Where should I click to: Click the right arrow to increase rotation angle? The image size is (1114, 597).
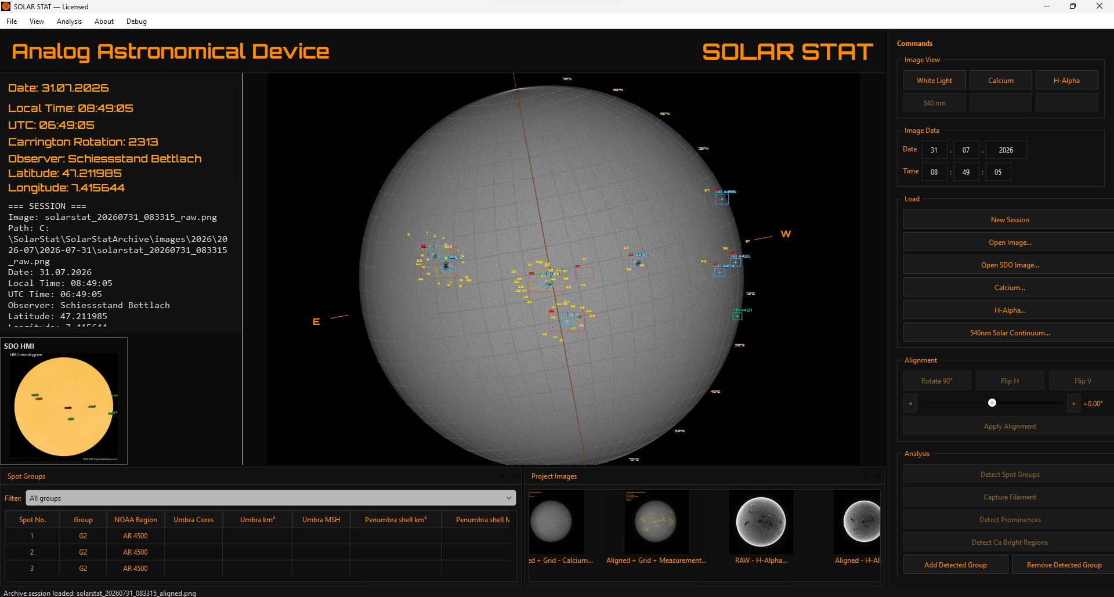[x=1074, y=403]
